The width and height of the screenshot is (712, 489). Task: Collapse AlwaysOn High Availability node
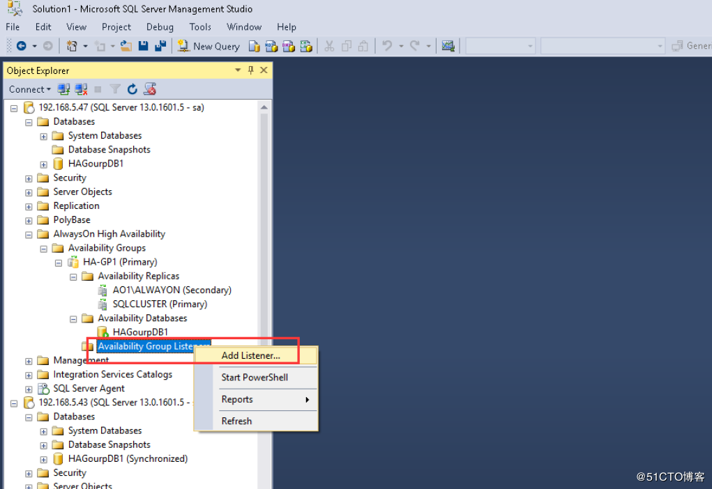pyautogui.click(x=29, y=235)
